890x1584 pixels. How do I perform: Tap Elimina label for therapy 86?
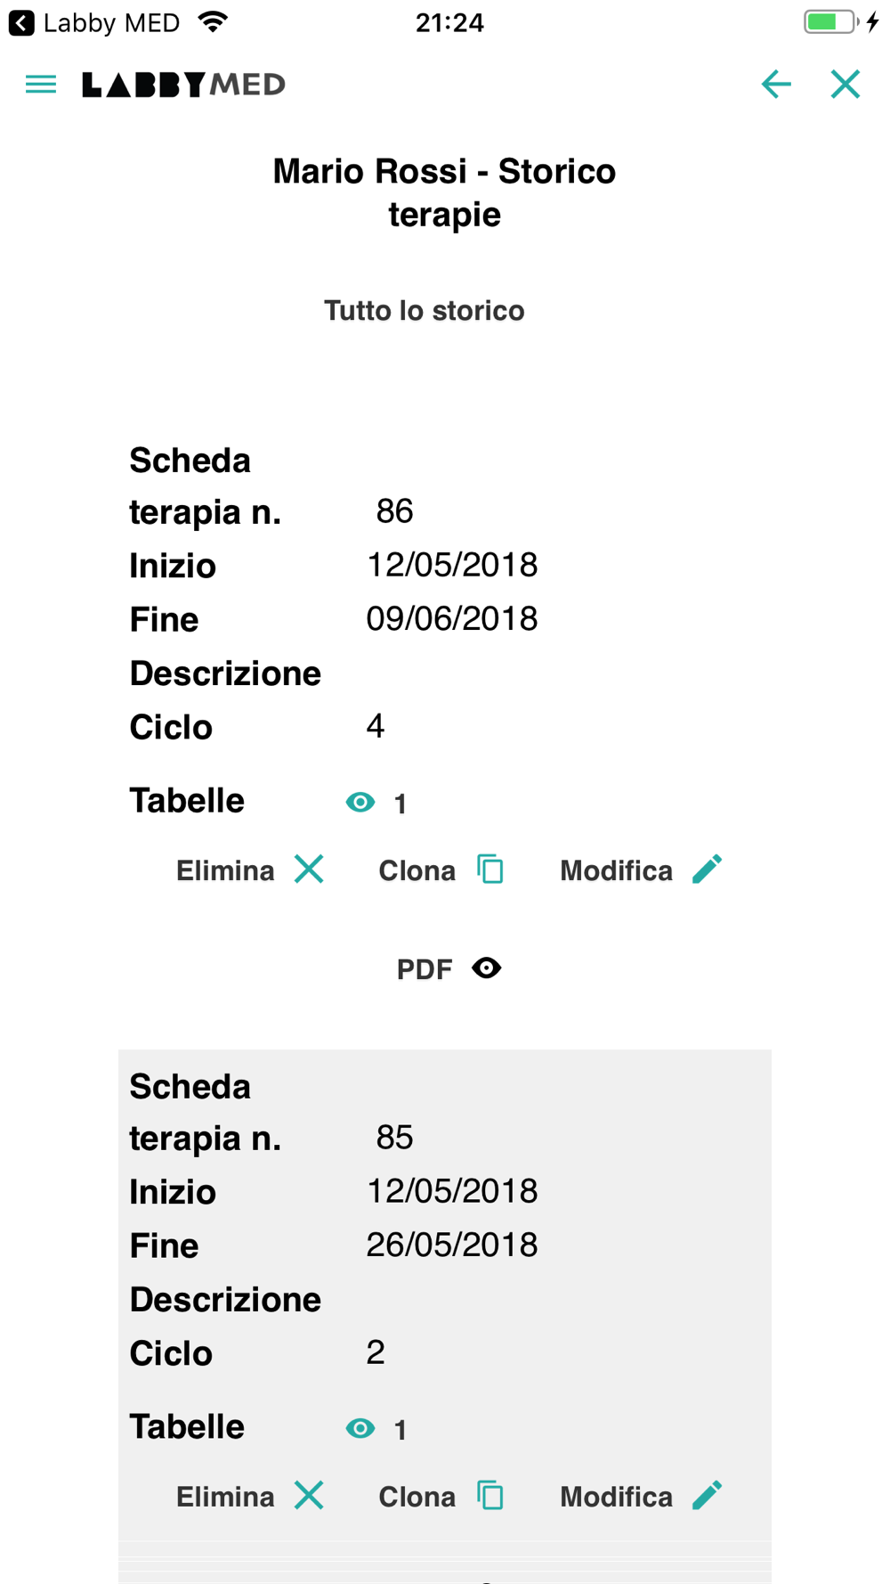pyautogui.click(x=225, y=870)
